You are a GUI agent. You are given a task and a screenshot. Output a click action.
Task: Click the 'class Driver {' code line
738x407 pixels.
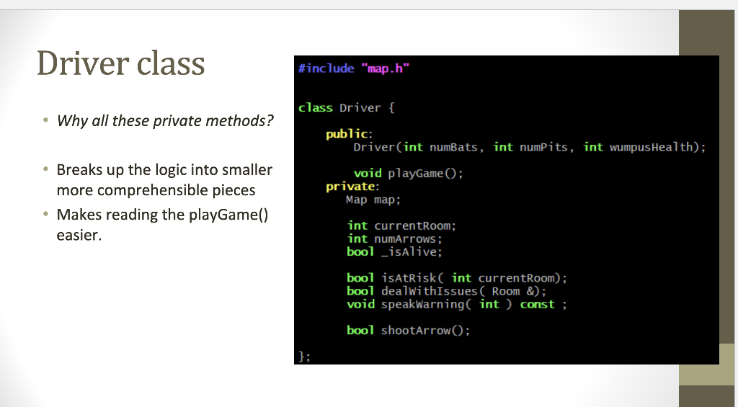click(x=346, y=108)
